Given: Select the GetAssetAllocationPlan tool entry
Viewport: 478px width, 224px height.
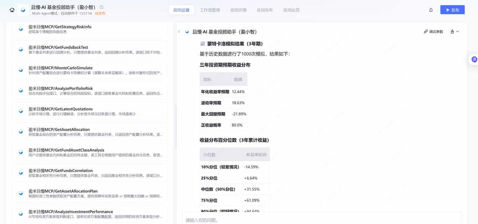Looking at the screenshot, I should pyautogui.click(x=21, y=193).
